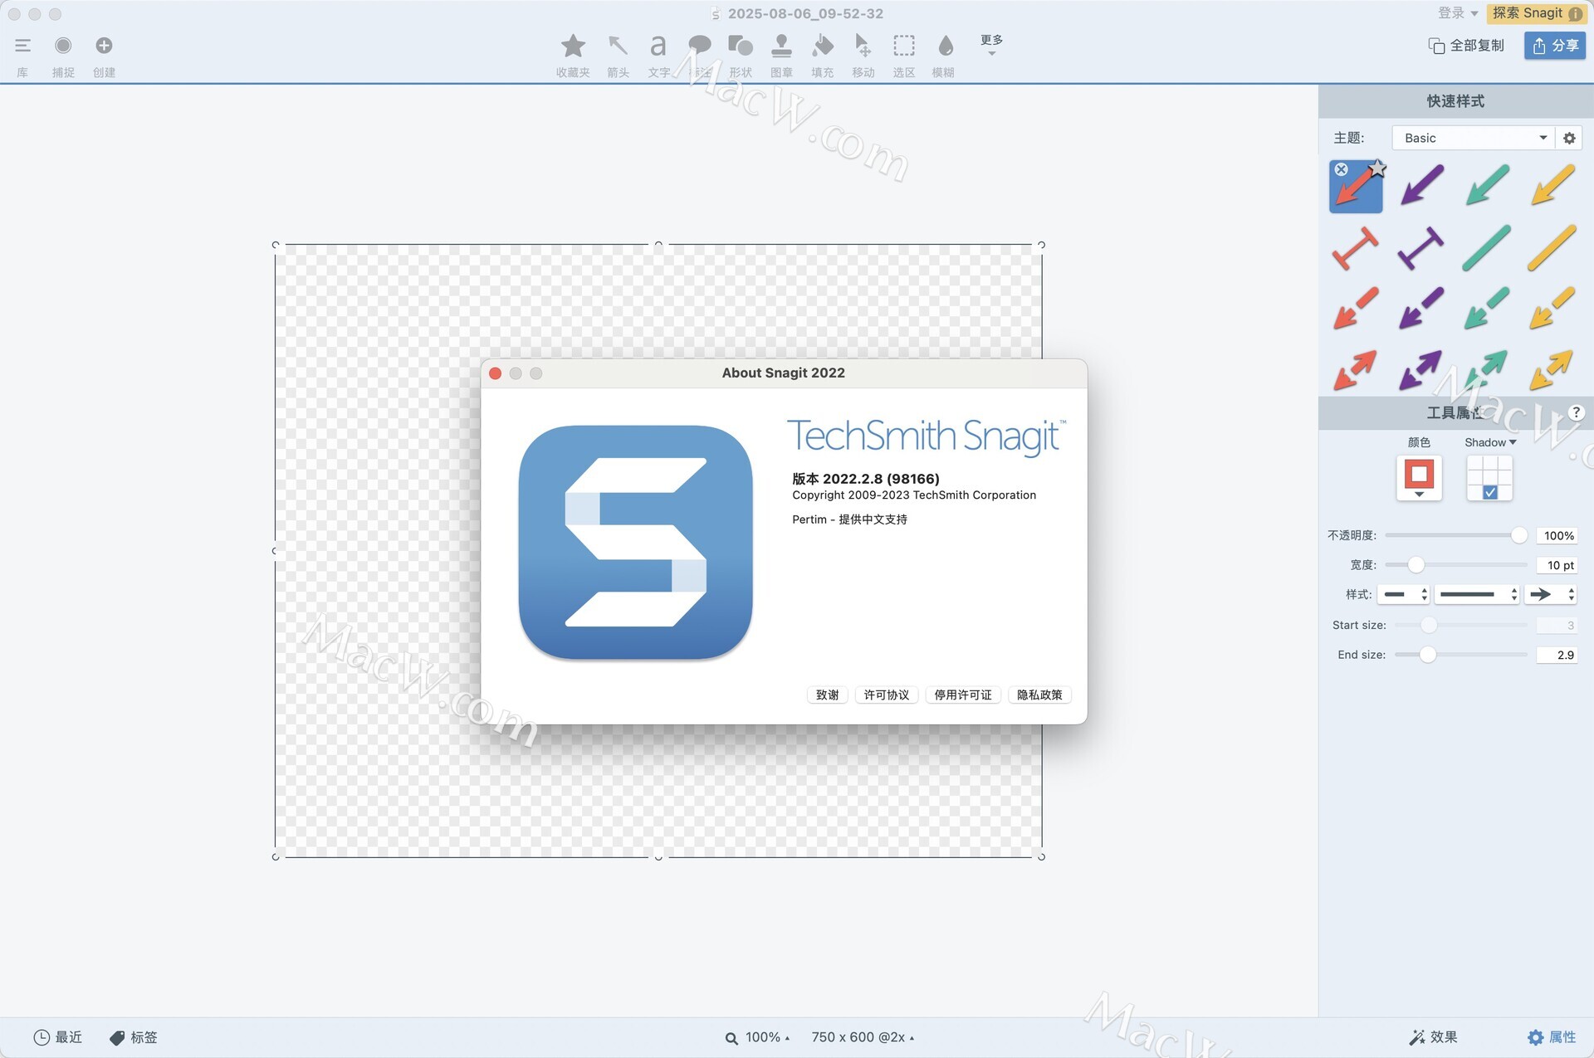
Task: Click the opacity 100% value field
Action: pos(1557,536)
